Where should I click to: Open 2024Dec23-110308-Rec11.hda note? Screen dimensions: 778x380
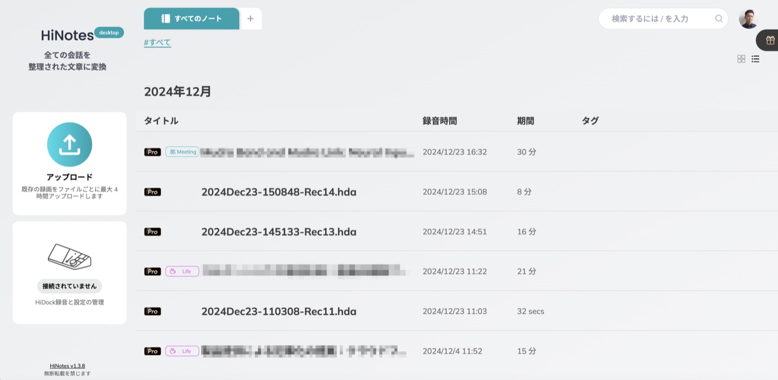click(x=279, y=311)
